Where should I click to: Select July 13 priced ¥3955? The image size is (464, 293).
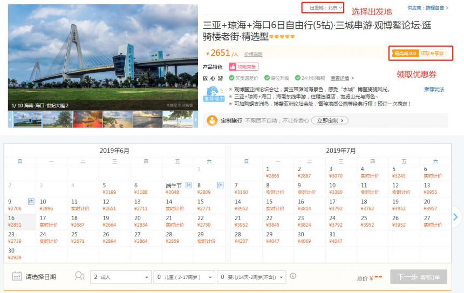436,189
